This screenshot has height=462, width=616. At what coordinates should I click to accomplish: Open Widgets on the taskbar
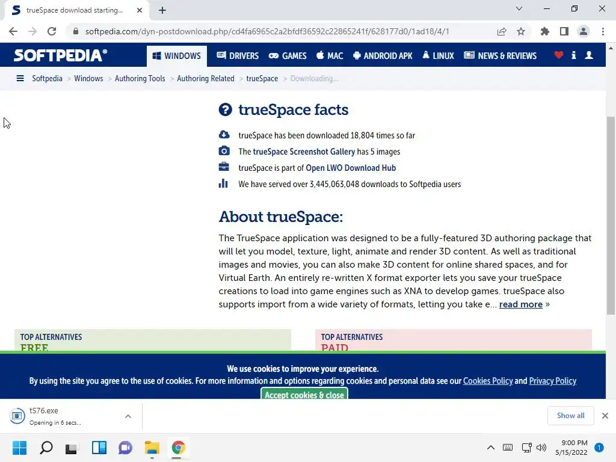(99, 448)
